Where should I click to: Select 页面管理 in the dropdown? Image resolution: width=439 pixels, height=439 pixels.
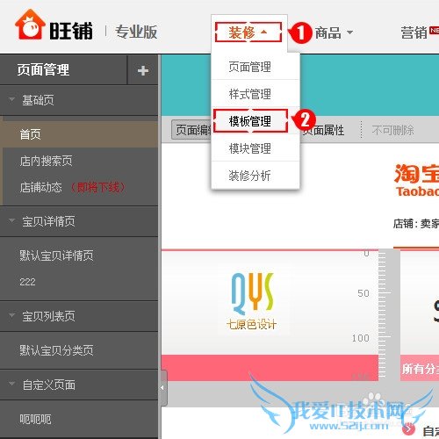point(250,67)
